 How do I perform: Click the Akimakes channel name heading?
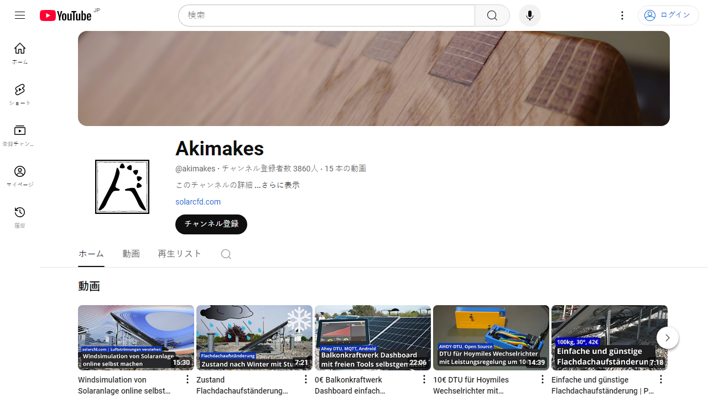(220, 148)
